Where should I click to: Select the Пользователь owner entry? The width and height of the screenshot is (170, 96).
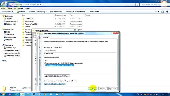[60, 65]
